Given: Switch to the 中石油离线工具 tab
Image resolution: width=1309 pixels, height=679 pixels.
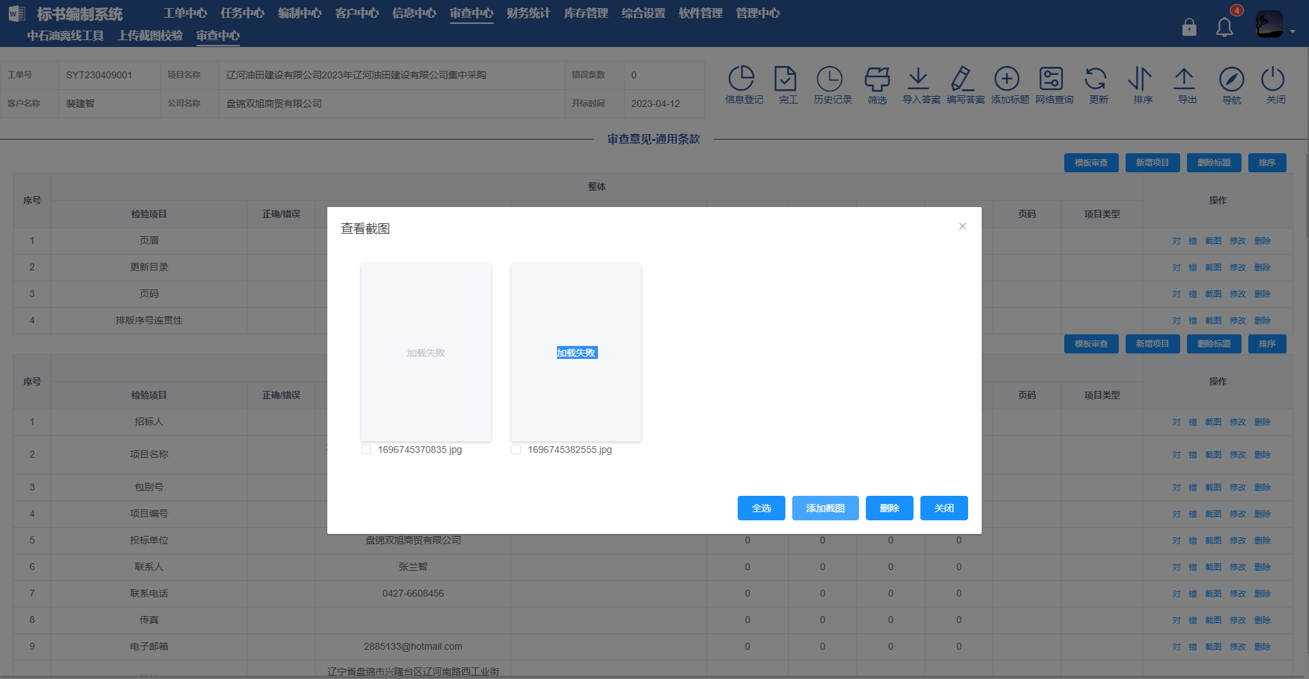Looking at the screenshot, I should [65, 35].
